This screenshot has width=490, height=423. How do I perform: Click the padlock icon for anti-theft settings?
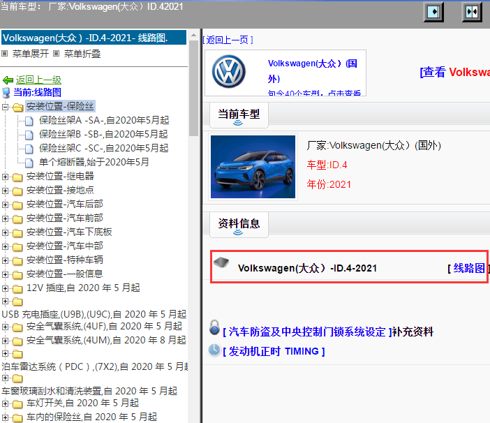(x=214, y=327)
